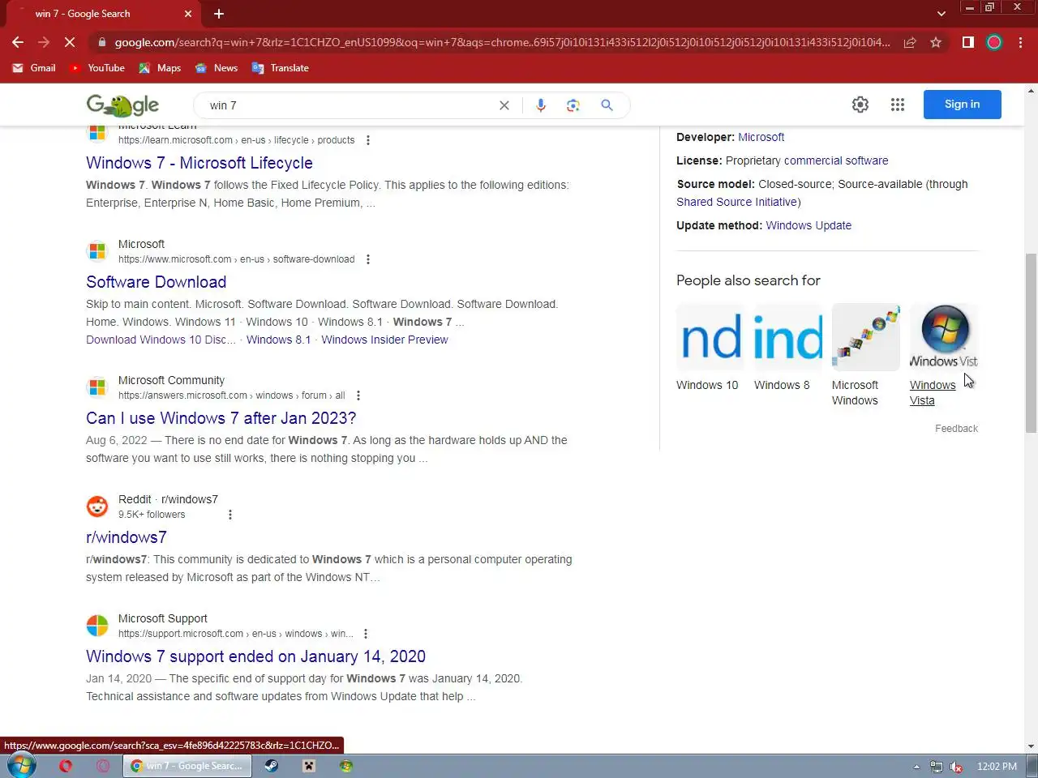Open Chrome window in the taskbar
The height and width of the screenshot is (778, 1038).
(187, 766)
